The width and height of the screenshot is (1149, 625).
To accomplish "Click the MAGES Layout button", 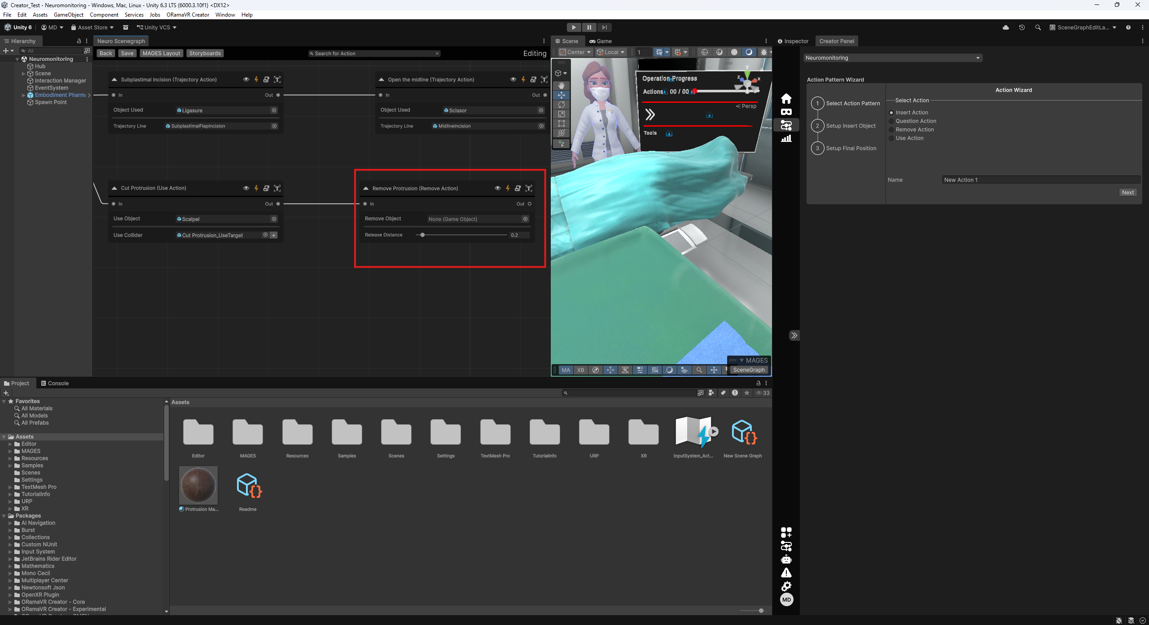I will 161,53.
